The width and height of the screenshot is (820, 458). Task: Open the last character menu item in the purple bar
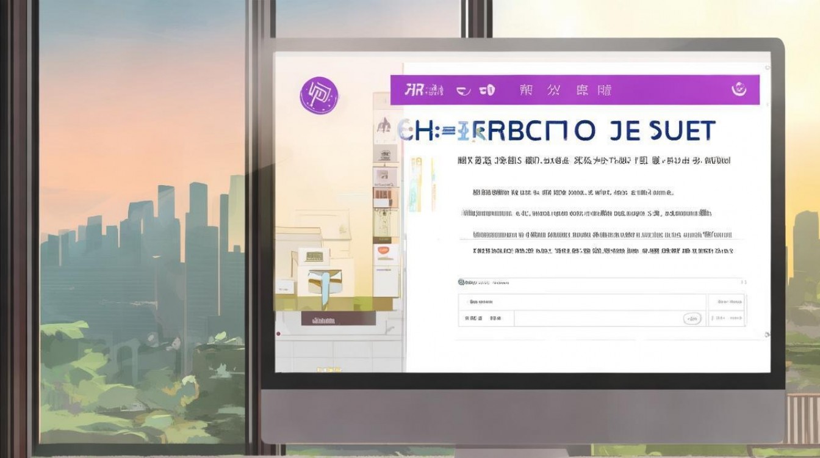(x=604, y=90)
